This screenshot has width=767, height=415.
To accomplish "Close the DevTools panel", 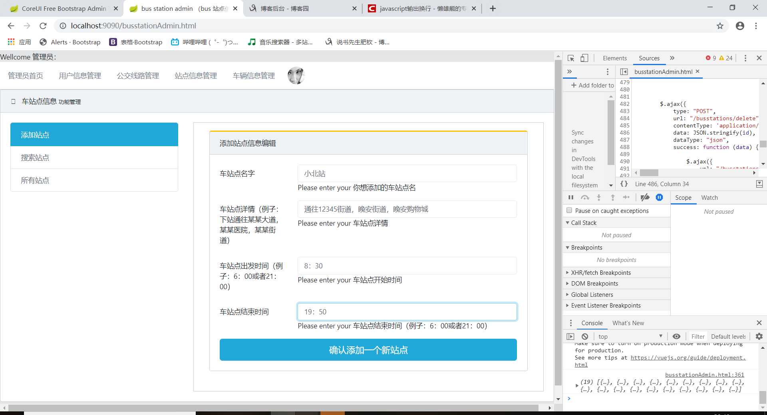I will [759, 58].
